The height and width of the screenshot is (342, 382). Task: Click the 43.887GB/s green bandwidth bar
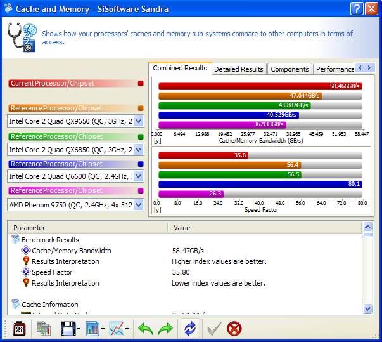pyautogui.click(x=234, y=105)
